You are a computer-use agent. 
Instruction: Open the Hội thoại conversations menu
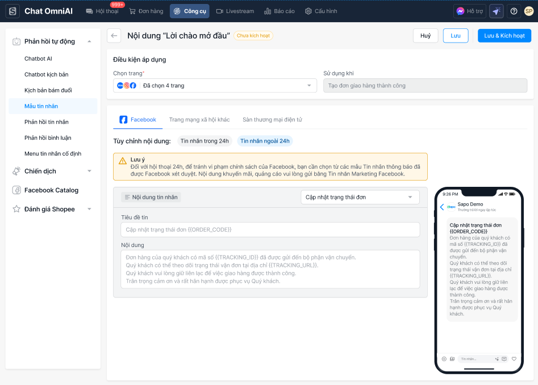(x=102, y=11)
